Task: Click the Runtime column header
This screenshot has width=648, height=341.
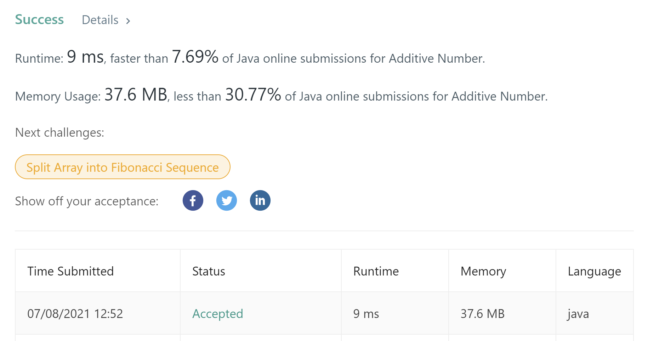Action: point(376,271)
